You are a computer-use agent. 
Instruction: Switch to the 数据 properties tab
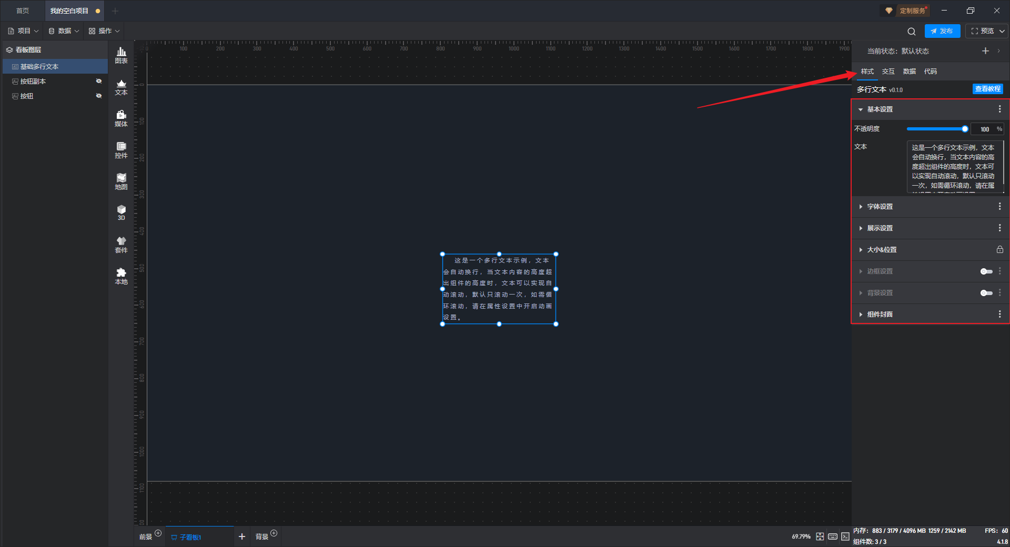[x=910, y=72]
